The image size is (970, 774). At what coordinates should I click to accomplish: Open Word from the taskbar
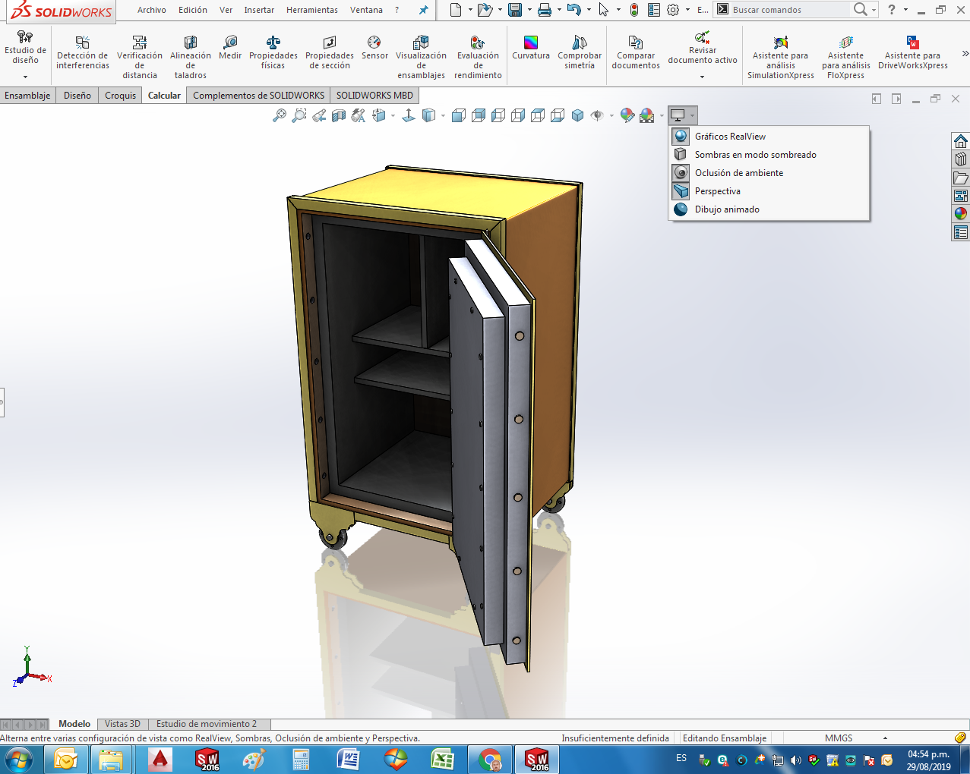[349, 760]
